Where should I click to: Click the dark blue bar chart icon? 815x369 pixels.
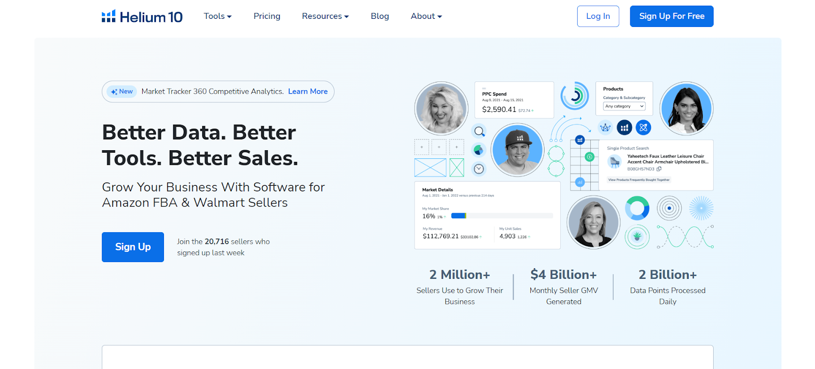point(624,128)
